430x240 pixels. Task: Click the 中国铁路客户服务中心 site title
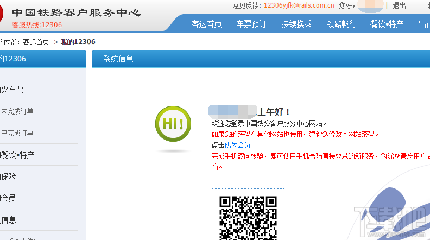pos(76,12)
